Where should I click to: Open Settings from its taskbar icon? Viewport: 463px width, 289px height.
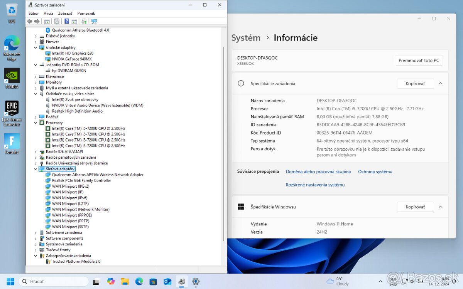point(196,282)
